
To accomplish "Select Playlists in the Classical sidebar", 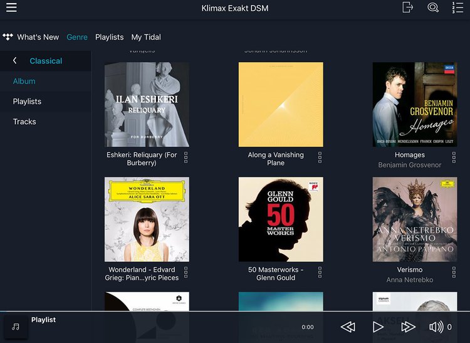I will 27,102.
